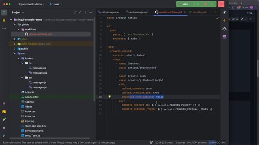Show more tool windows via ellipsis icon
The width and height of the screenshot is (259, 145).
coord(4,29)
